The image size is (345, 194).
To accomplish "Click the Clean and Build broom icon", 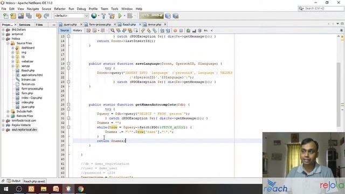I will [112, 16].
